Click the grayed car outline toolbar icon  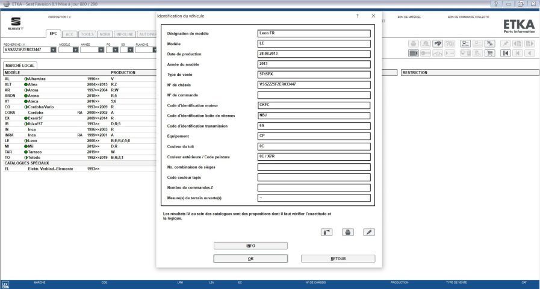tap(438, 54)
